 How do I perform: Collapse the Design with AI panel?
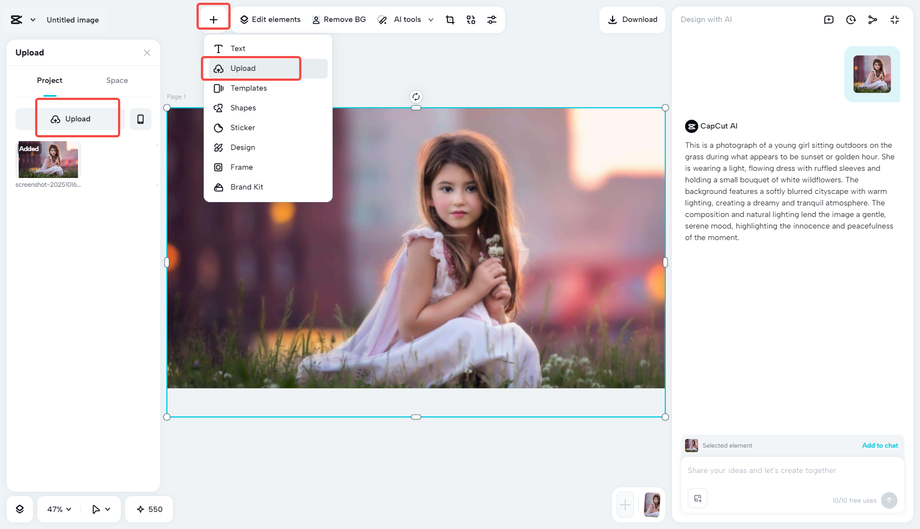895,19
